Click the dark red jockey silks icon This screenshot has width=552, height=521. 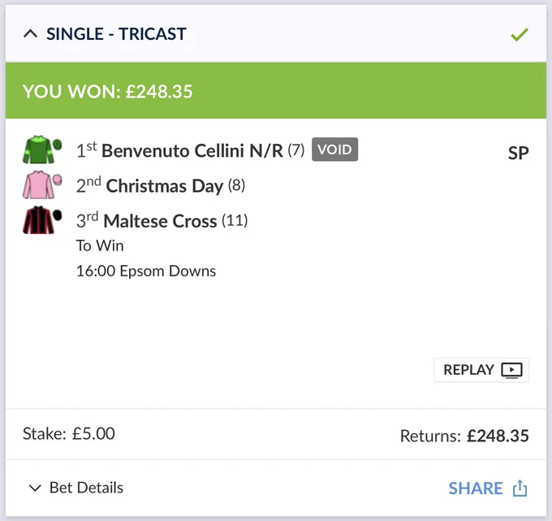(39, 220)
